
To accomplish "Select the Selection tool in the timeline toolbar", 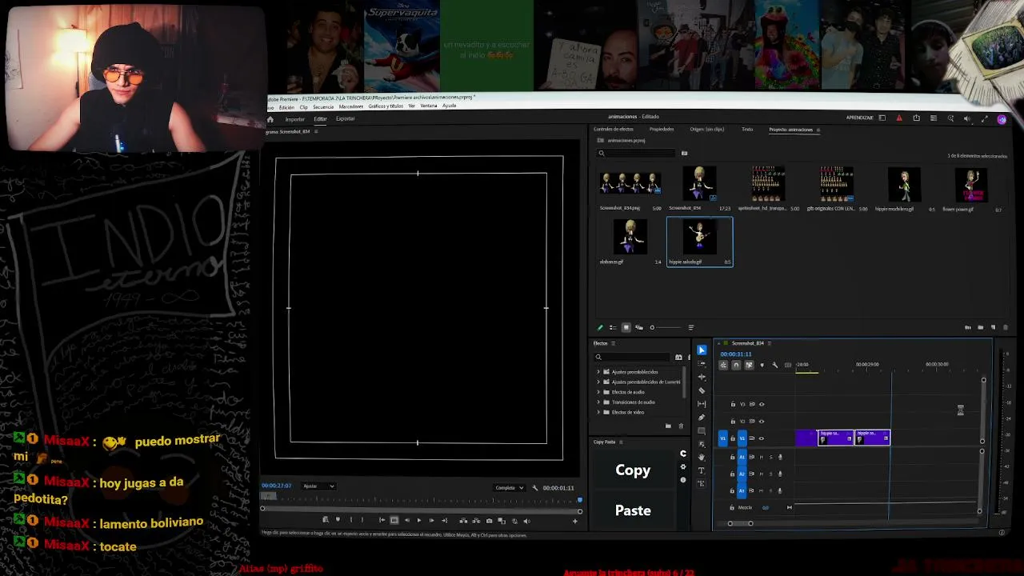I will pos(702,350).
